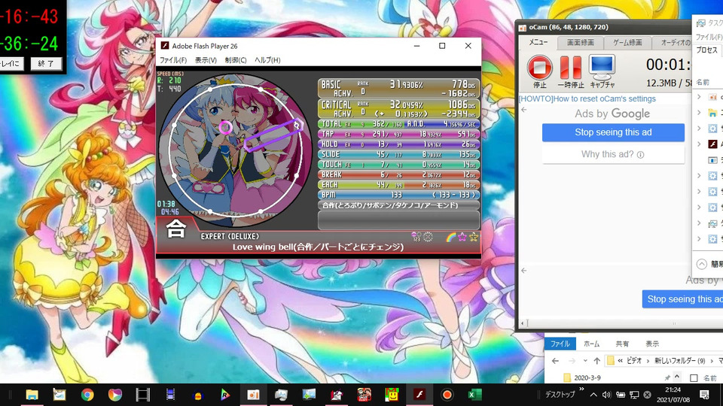Expand the Flash Player process row in Task Manager
This screenshot has width=723, height=406.
(x=699, y=144)
